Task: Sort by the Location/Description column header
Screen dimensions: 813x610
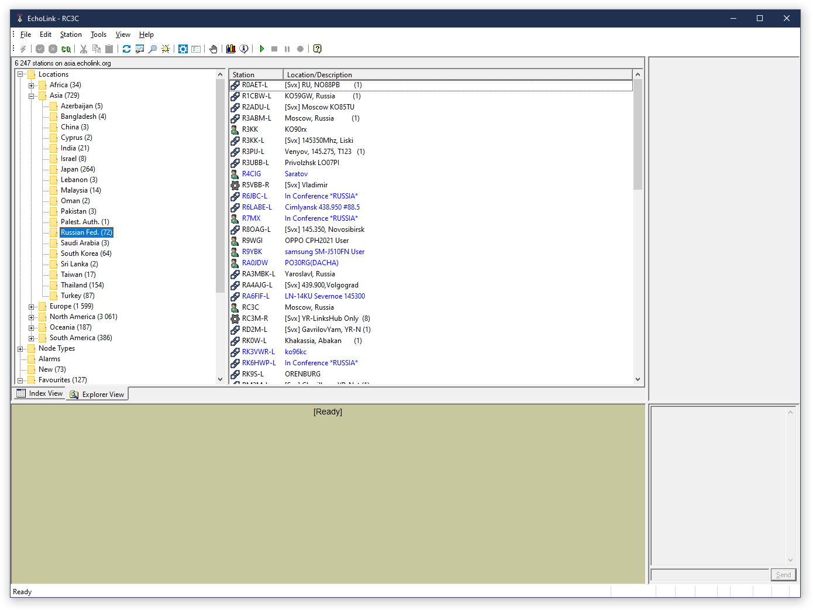Action: pyautogui.click(x=458, y=74)
